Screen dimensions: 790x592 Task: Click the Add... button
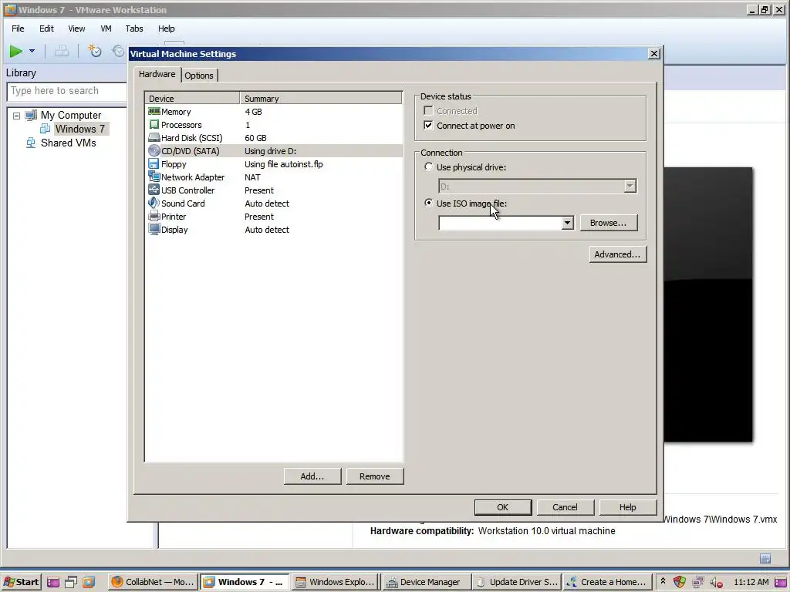click(312, 476)
